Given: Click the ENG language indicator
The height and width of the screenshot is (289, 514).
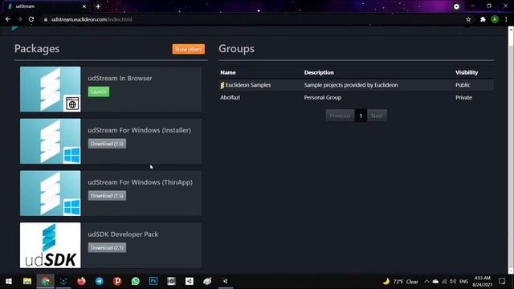Looking at the screenshot, I should (x=463, y=282).
